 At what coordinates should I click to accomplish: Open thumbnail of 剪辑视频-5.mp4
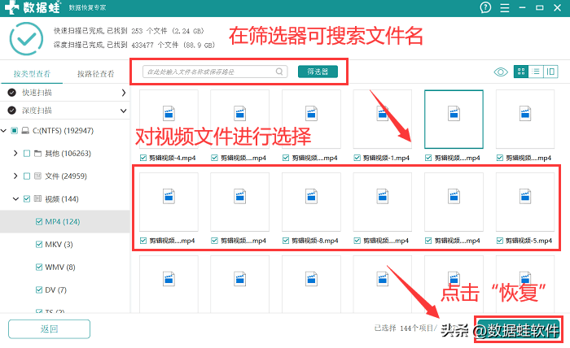point(525,202)
